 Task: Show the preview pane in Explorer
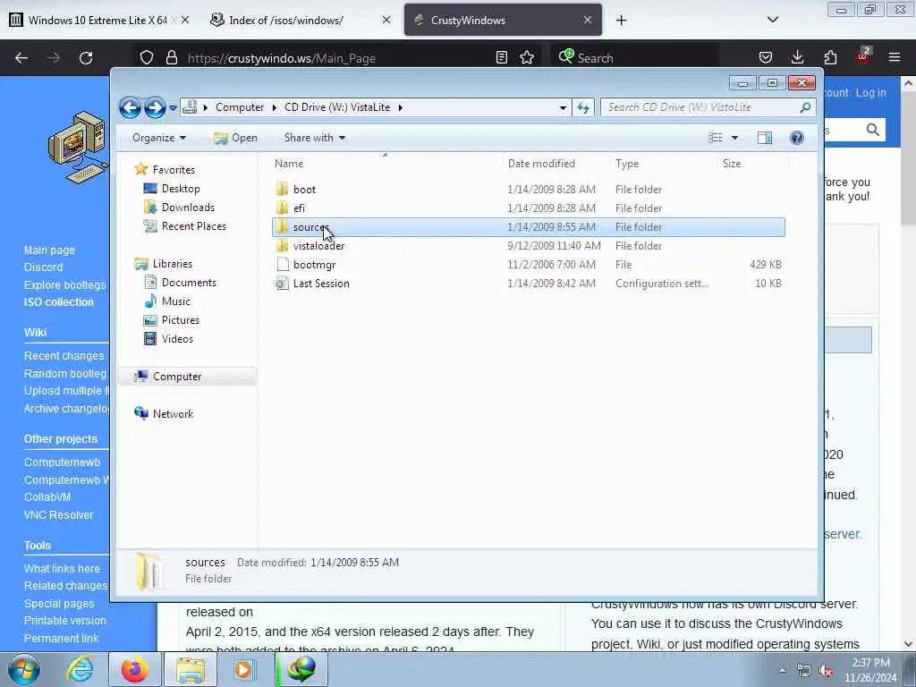pyautogui.click(x=764, y=138)
